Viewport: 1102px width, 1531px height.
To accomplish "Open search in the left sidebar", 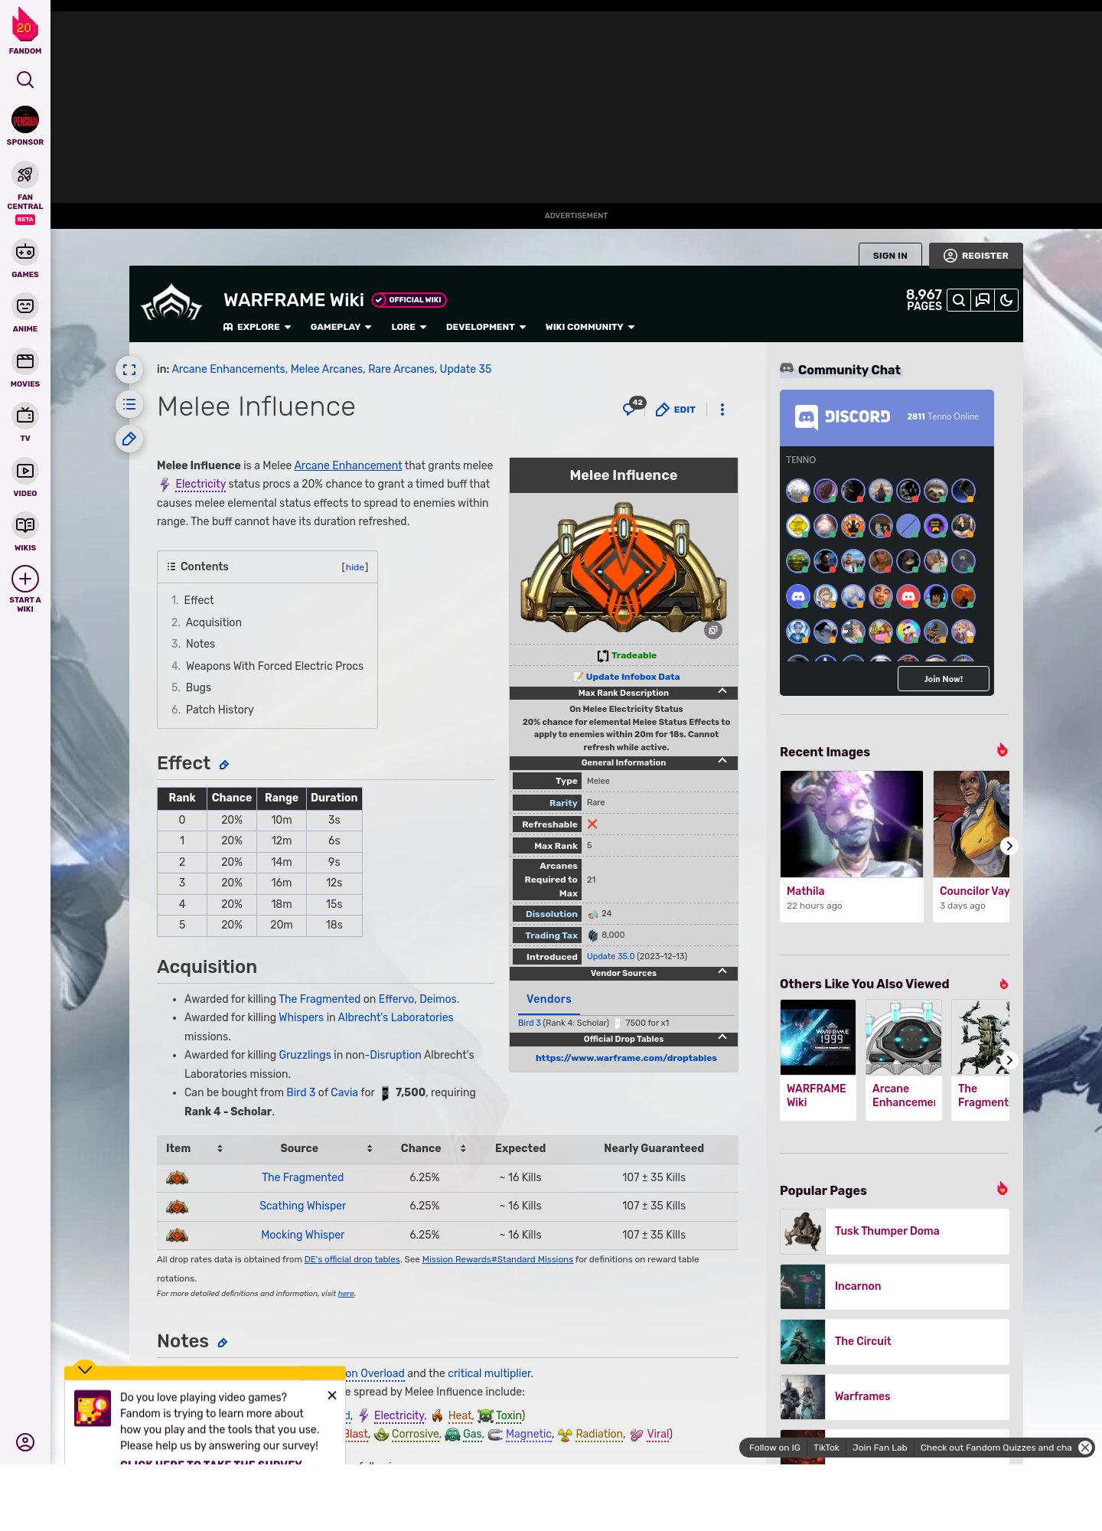I will [x=25, y=80].
